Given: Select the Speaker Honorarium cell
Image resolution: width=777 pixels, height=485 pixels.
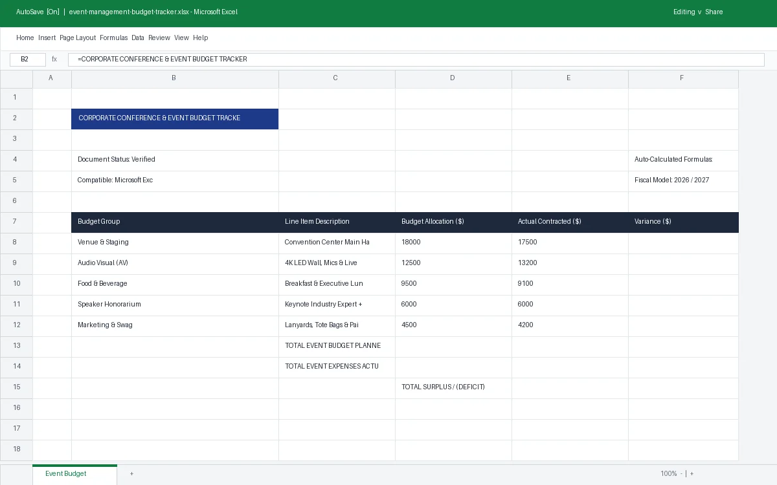Looking at the screenshot, I should [175, 305].
